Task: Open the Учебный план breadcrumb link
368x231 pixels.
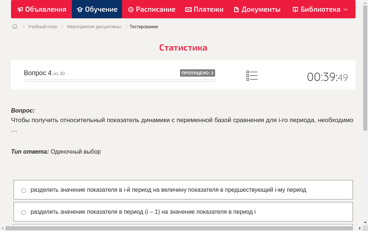Action: coord(43,26)
